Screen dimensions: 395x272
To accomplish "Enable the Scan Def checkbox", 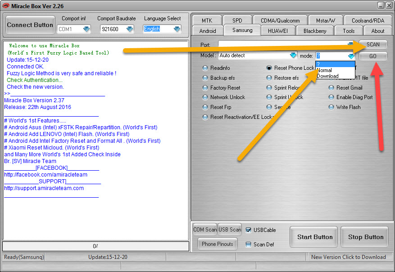I will (x=248, y=244).
